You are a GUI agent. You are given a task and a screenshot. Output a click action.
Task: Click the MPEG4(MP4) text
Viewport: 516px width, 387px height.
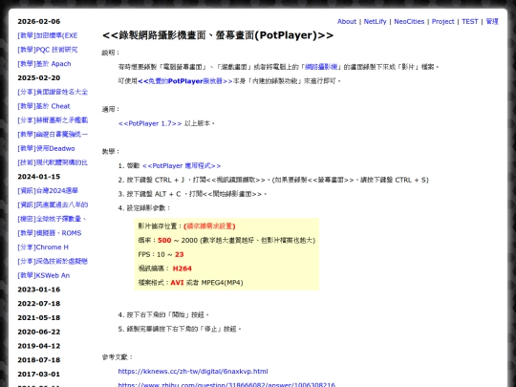pyautogui.click(x=222, y=283)
